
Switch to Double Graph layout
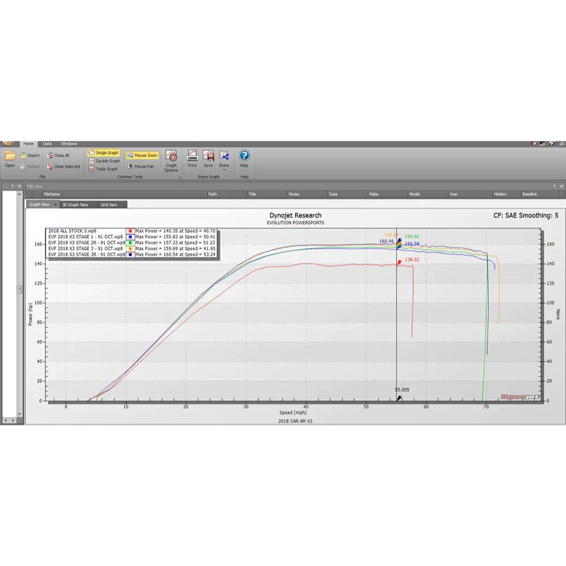[104, 161]
